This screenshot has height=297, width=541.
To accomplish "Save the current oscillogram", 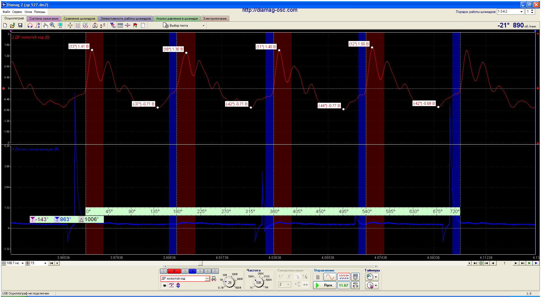I will [x=20, y=26].
